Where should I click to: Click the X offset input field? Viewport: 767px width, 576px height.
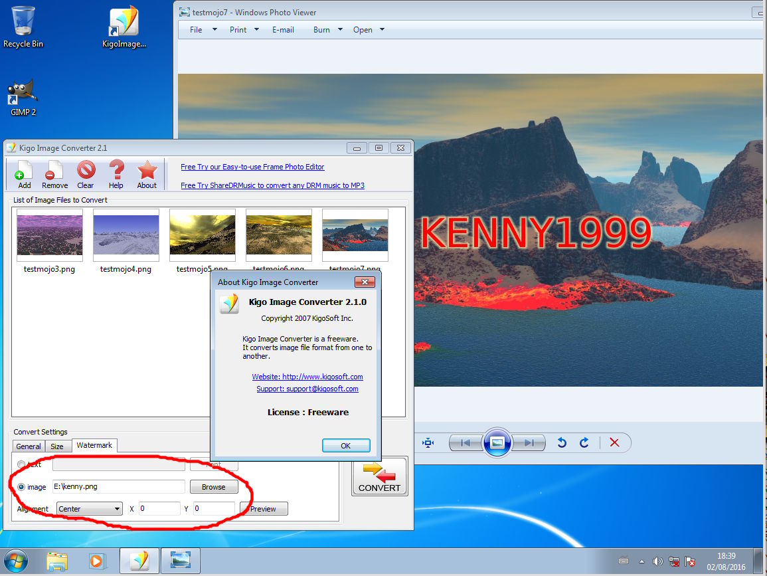click(159, 508)
